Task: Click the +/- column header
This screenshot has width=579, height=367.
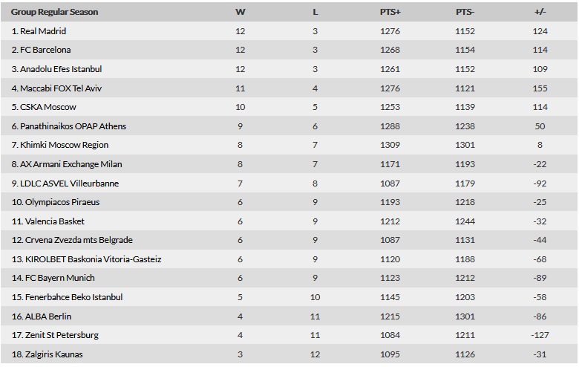Action: point(540,12)
